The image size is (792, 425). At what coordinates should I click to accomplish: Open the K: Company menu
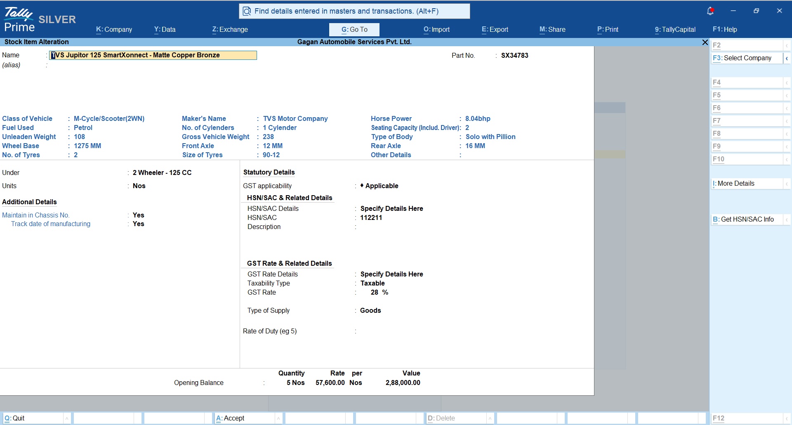pyautogui.click(x=114, y=29)
